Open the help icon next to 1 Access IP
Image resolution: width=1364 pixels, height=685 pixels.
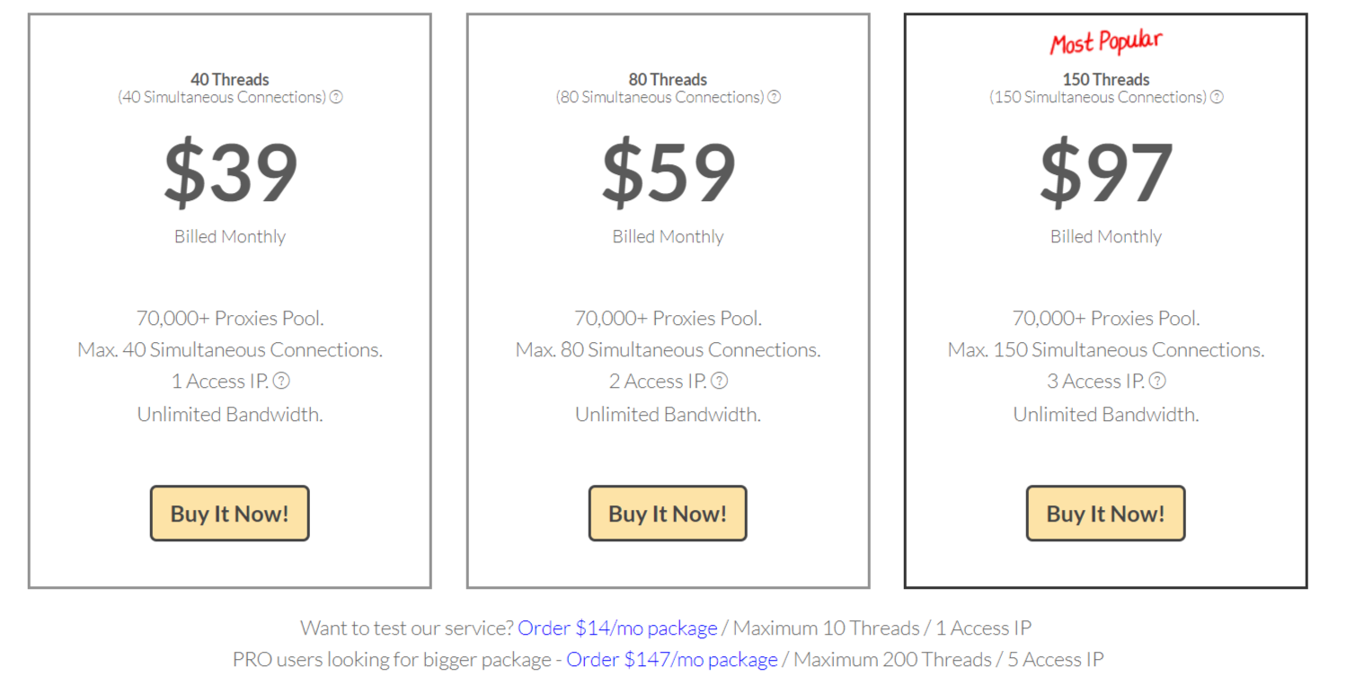click(281, 381)
